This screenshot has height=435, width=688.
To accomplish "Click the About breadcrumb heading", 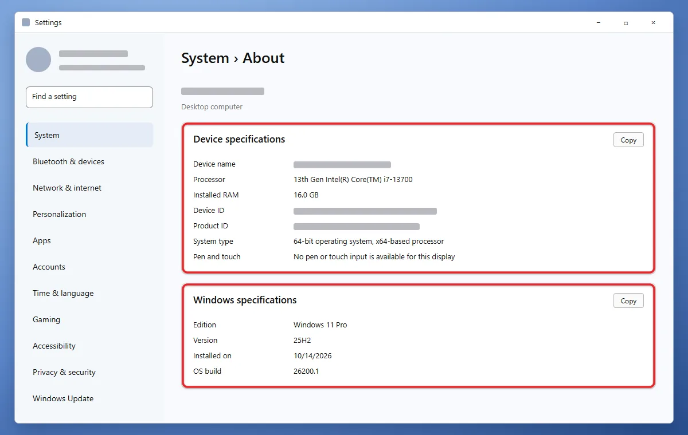I will 264,58.
